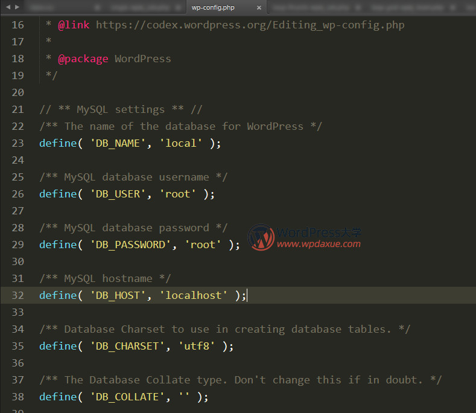Open the codex.wordpress.org URL in the comment

pos(250,25)
